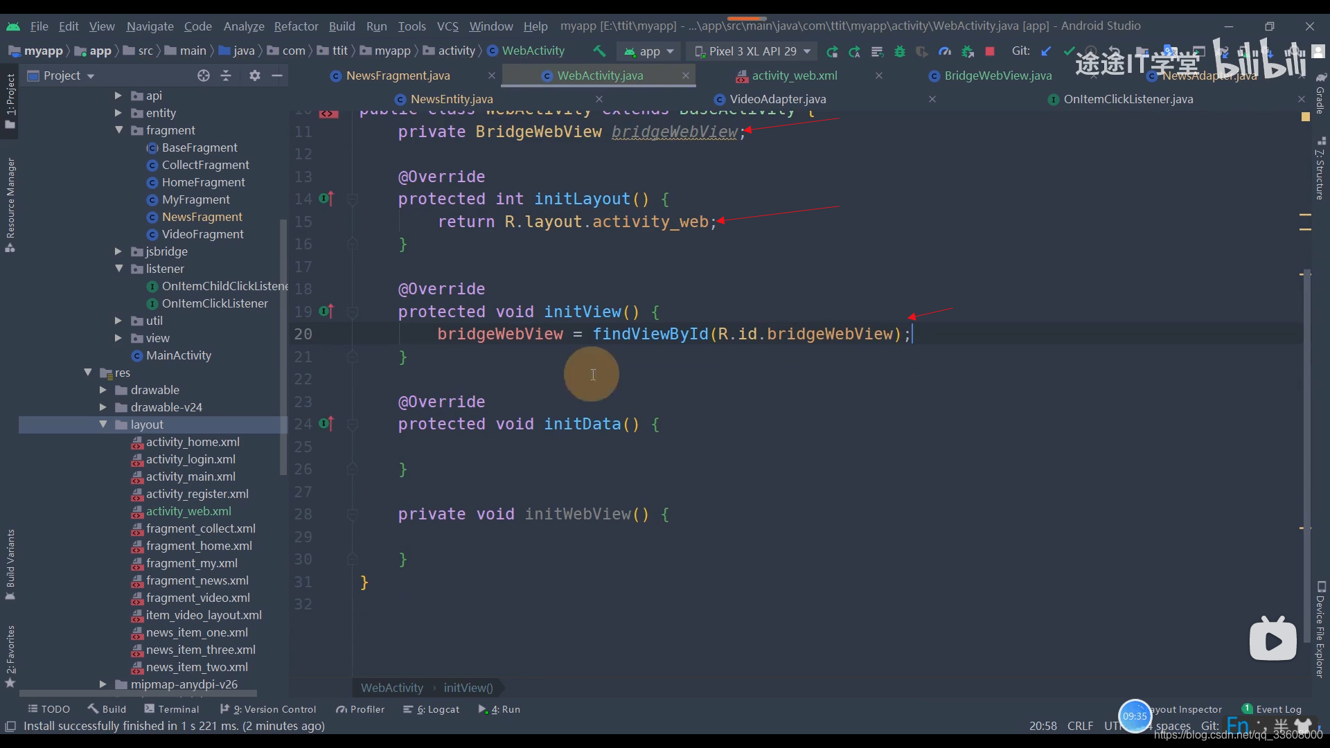
Task: Click Apply Changes and Restart Activity icon
Action: pos(855,51)
